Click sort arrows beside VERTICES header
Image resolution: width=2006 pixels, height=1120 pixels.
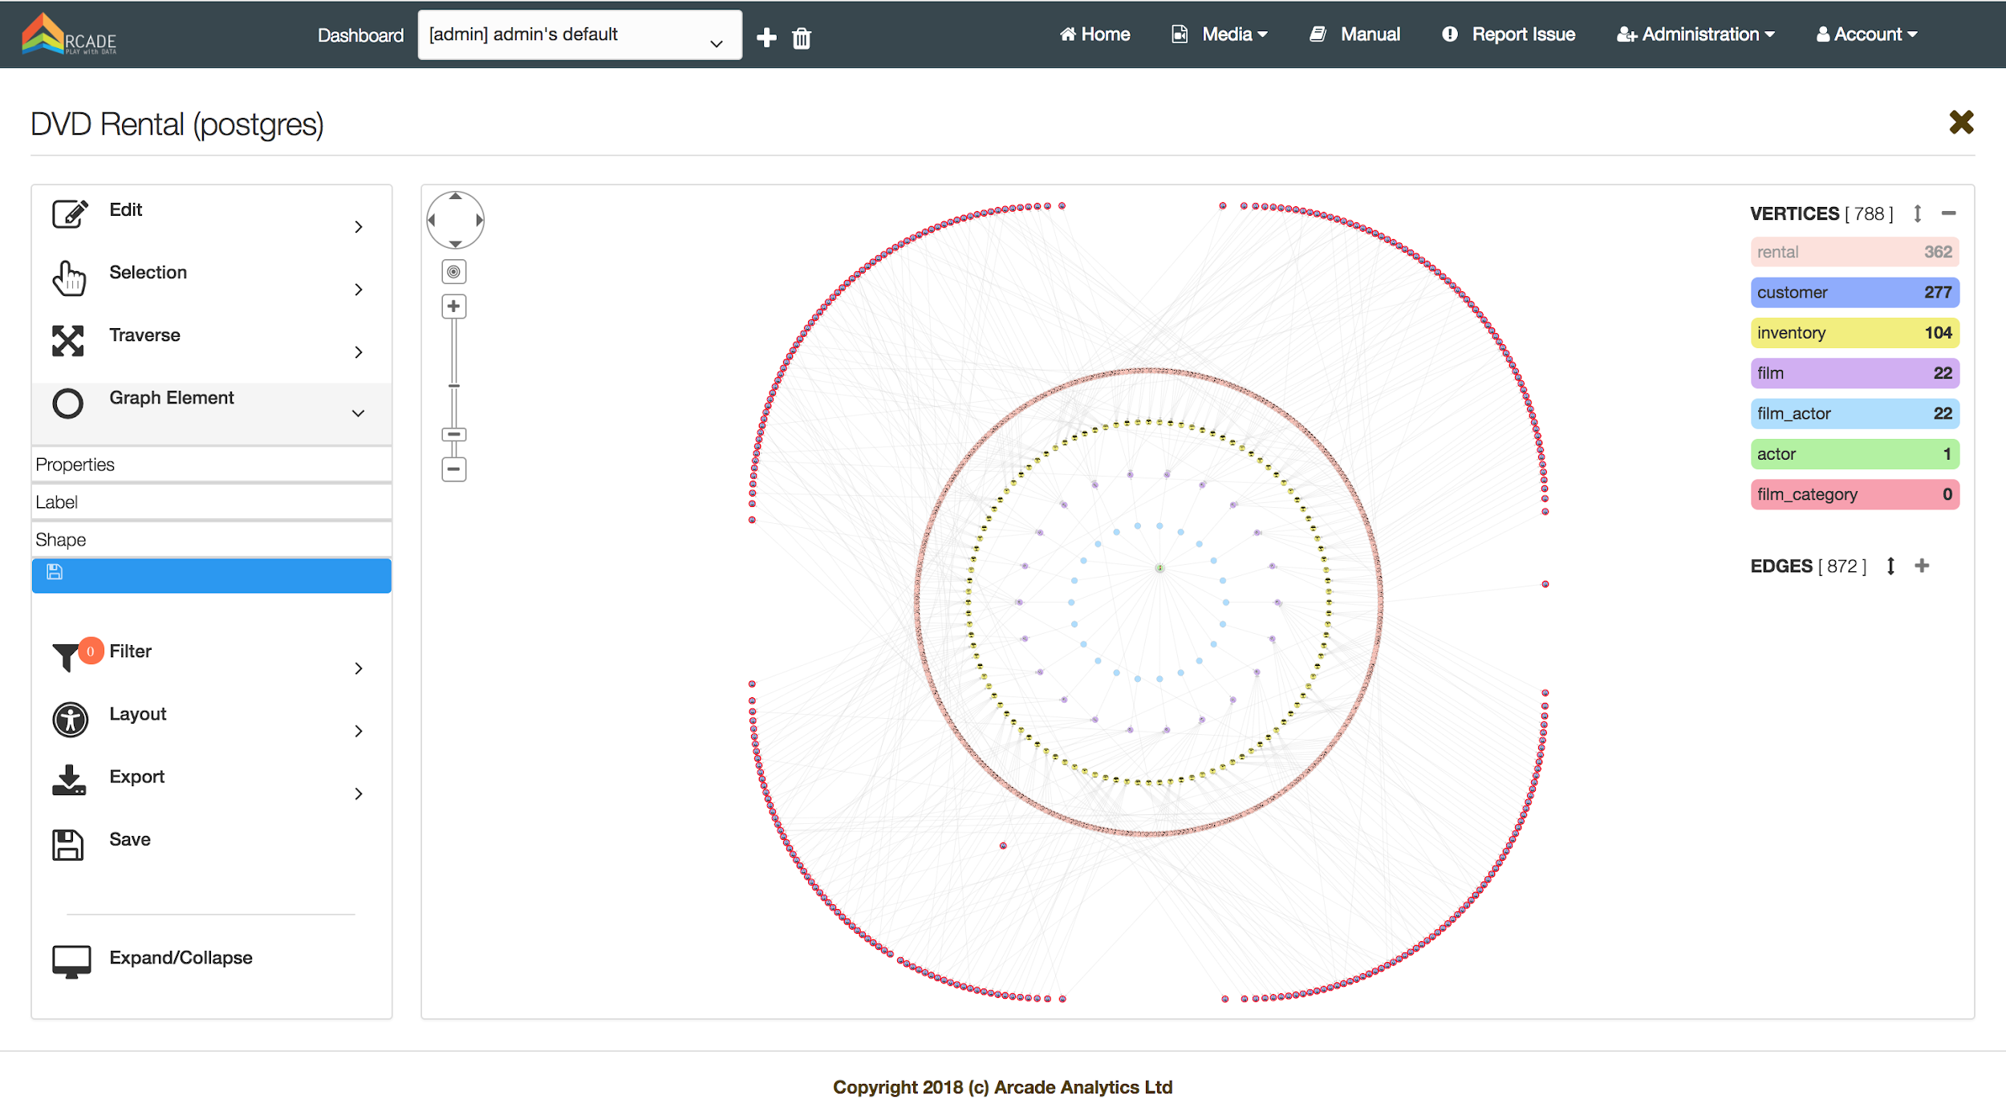(1917, 213)
